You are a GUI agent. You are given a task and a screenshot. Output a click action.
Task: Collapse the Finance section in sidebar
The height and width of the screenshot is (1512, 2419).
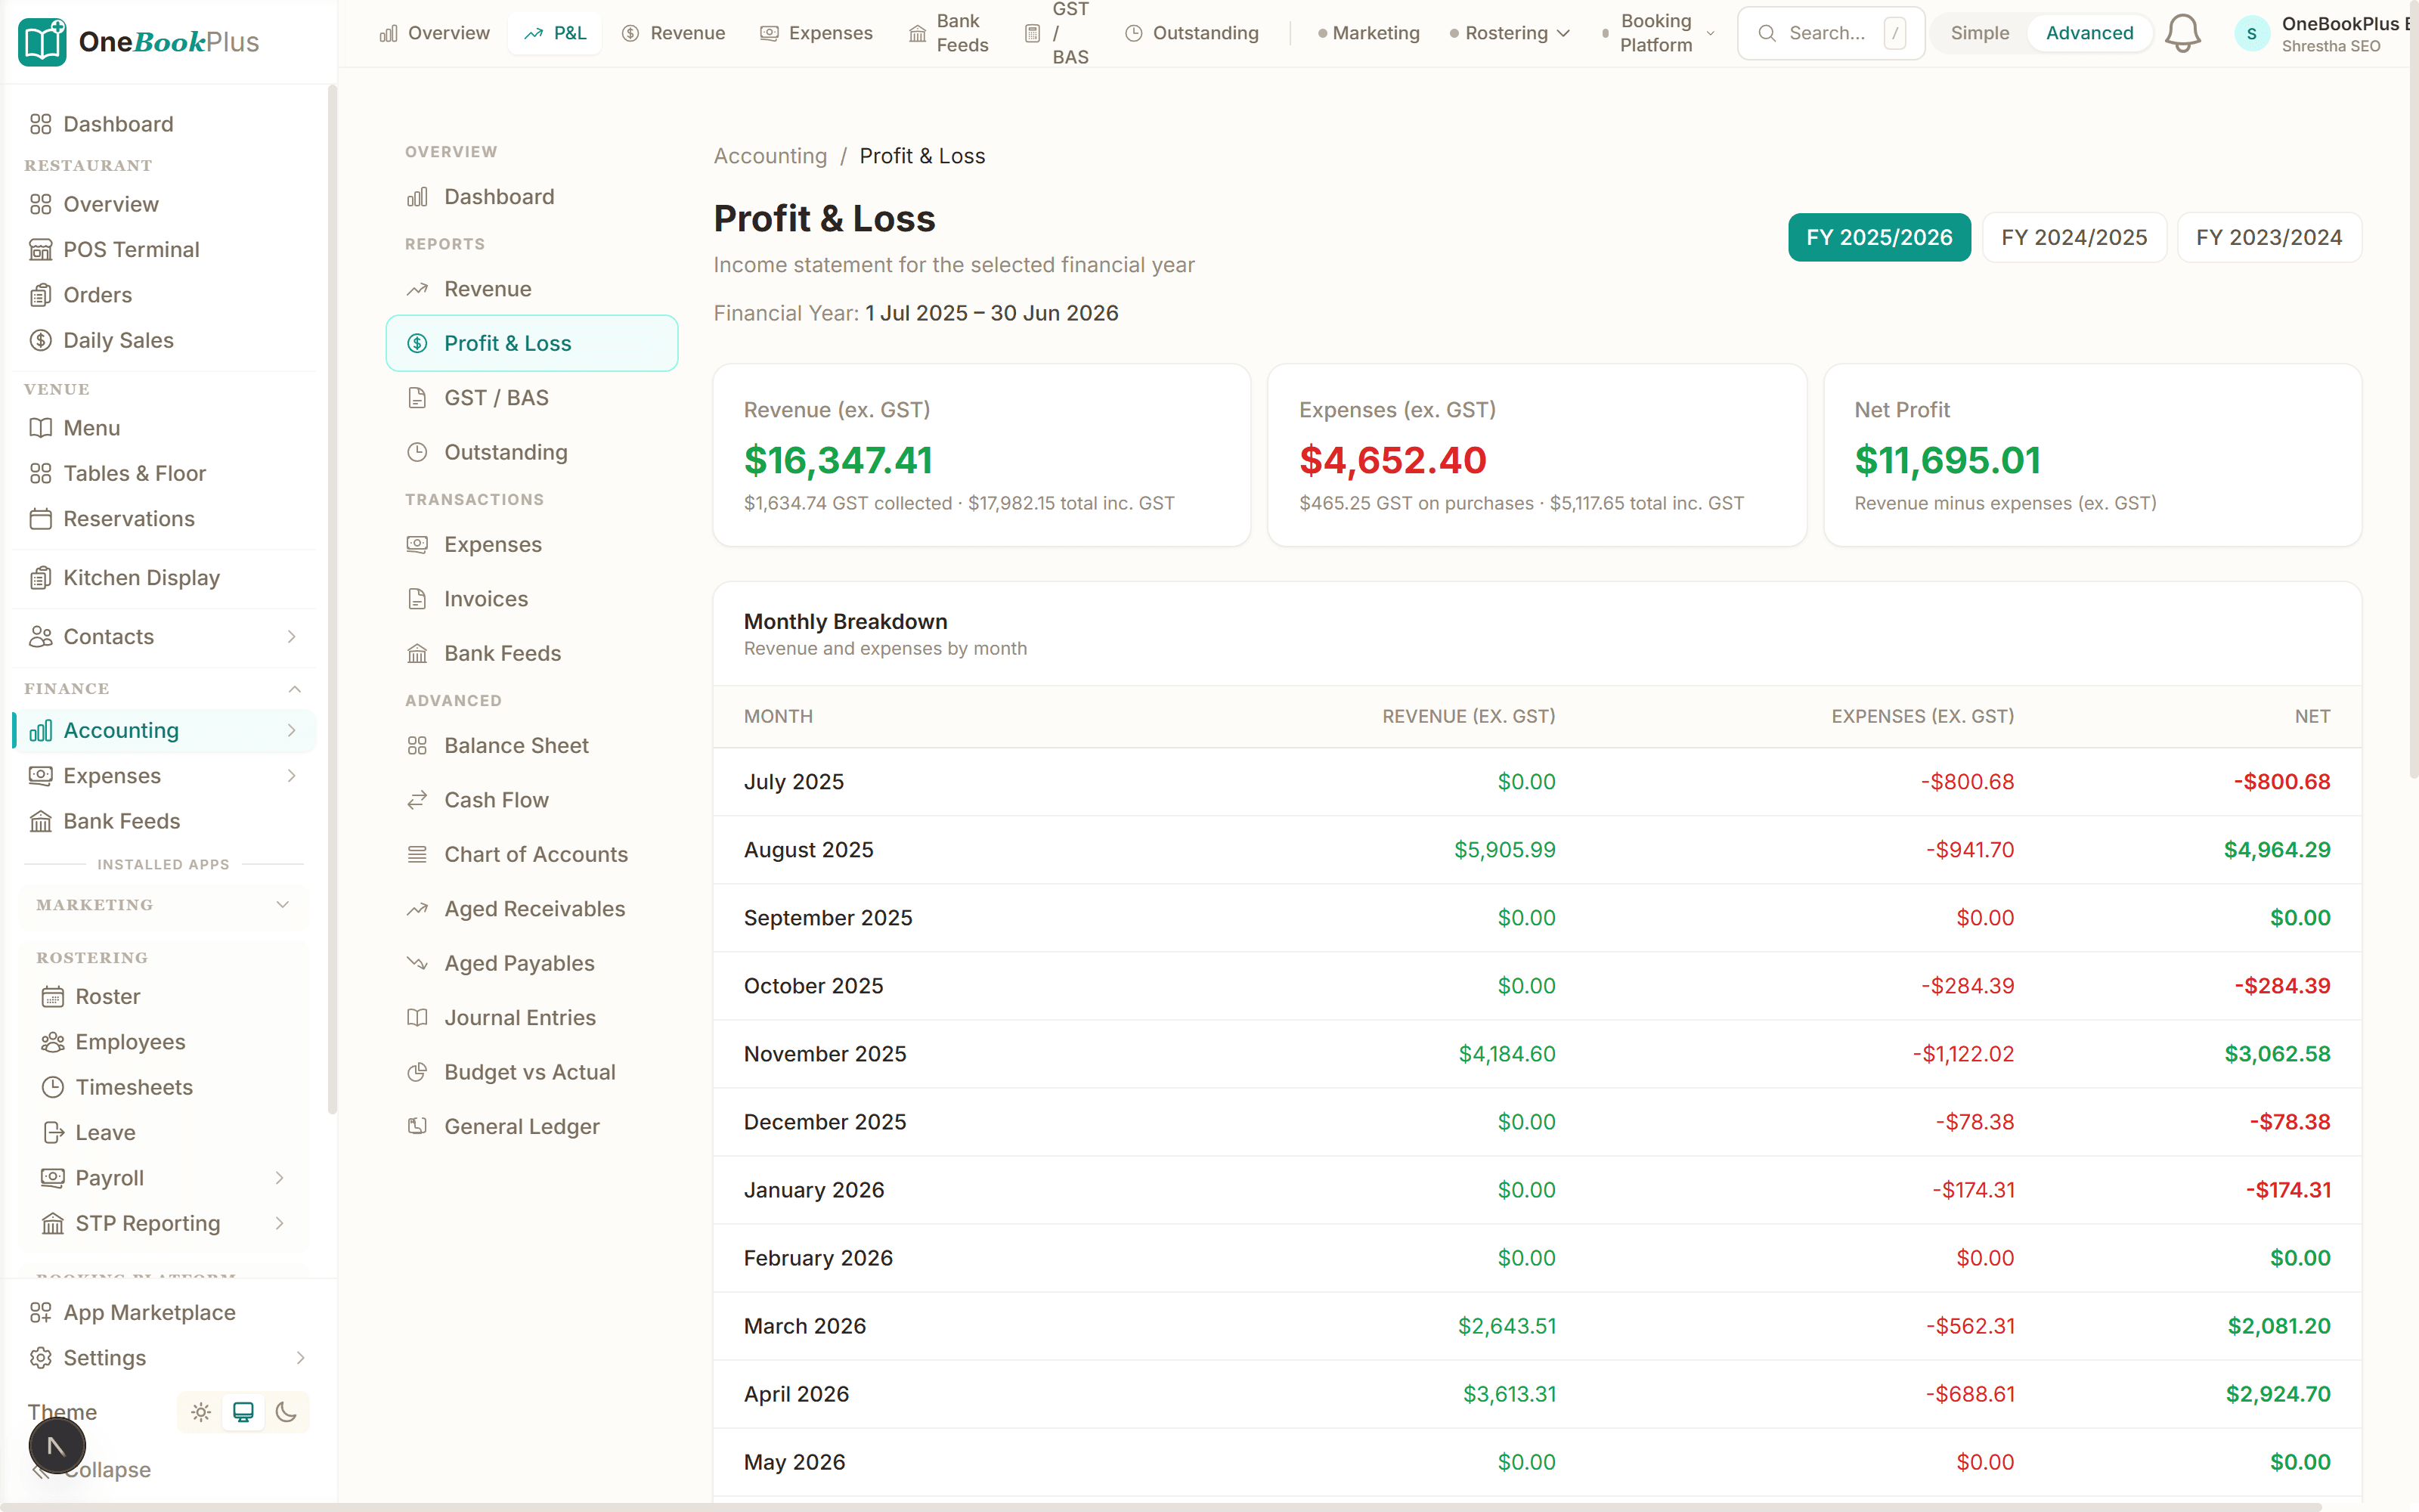(x=294, y=688)
